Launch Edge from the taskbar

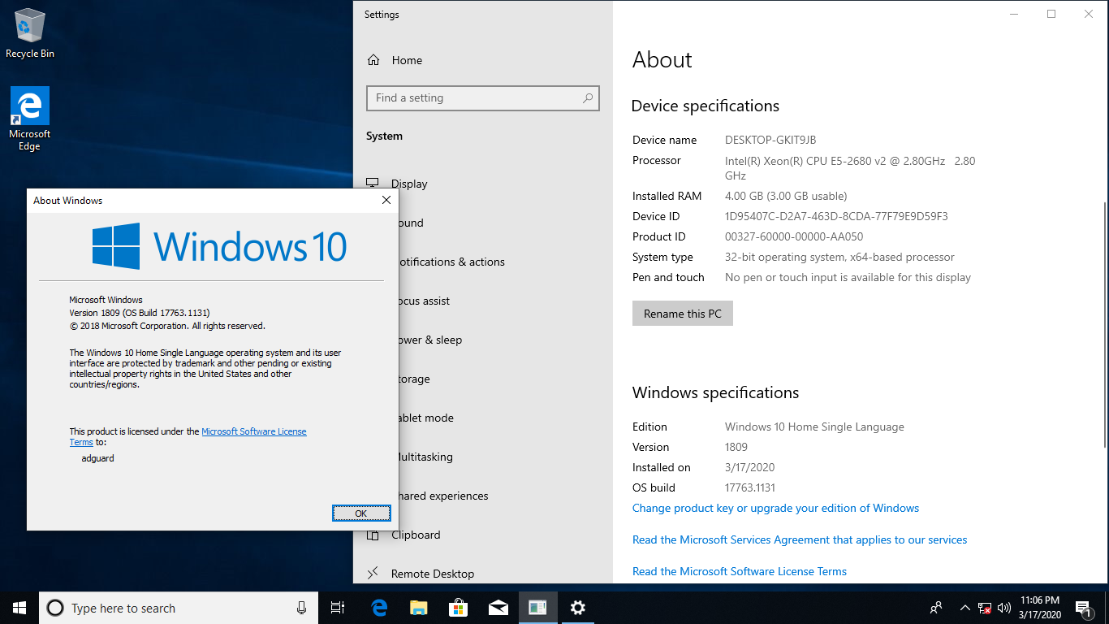pyautogui.click(x=379, y=608)
